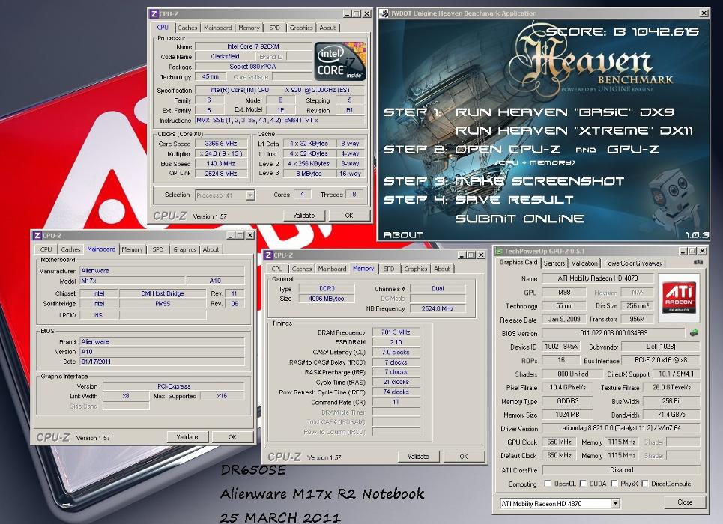Open the Sensors tab in GPU-Z
The height and width of the screenshot is (524, 723).
[554, 263]
